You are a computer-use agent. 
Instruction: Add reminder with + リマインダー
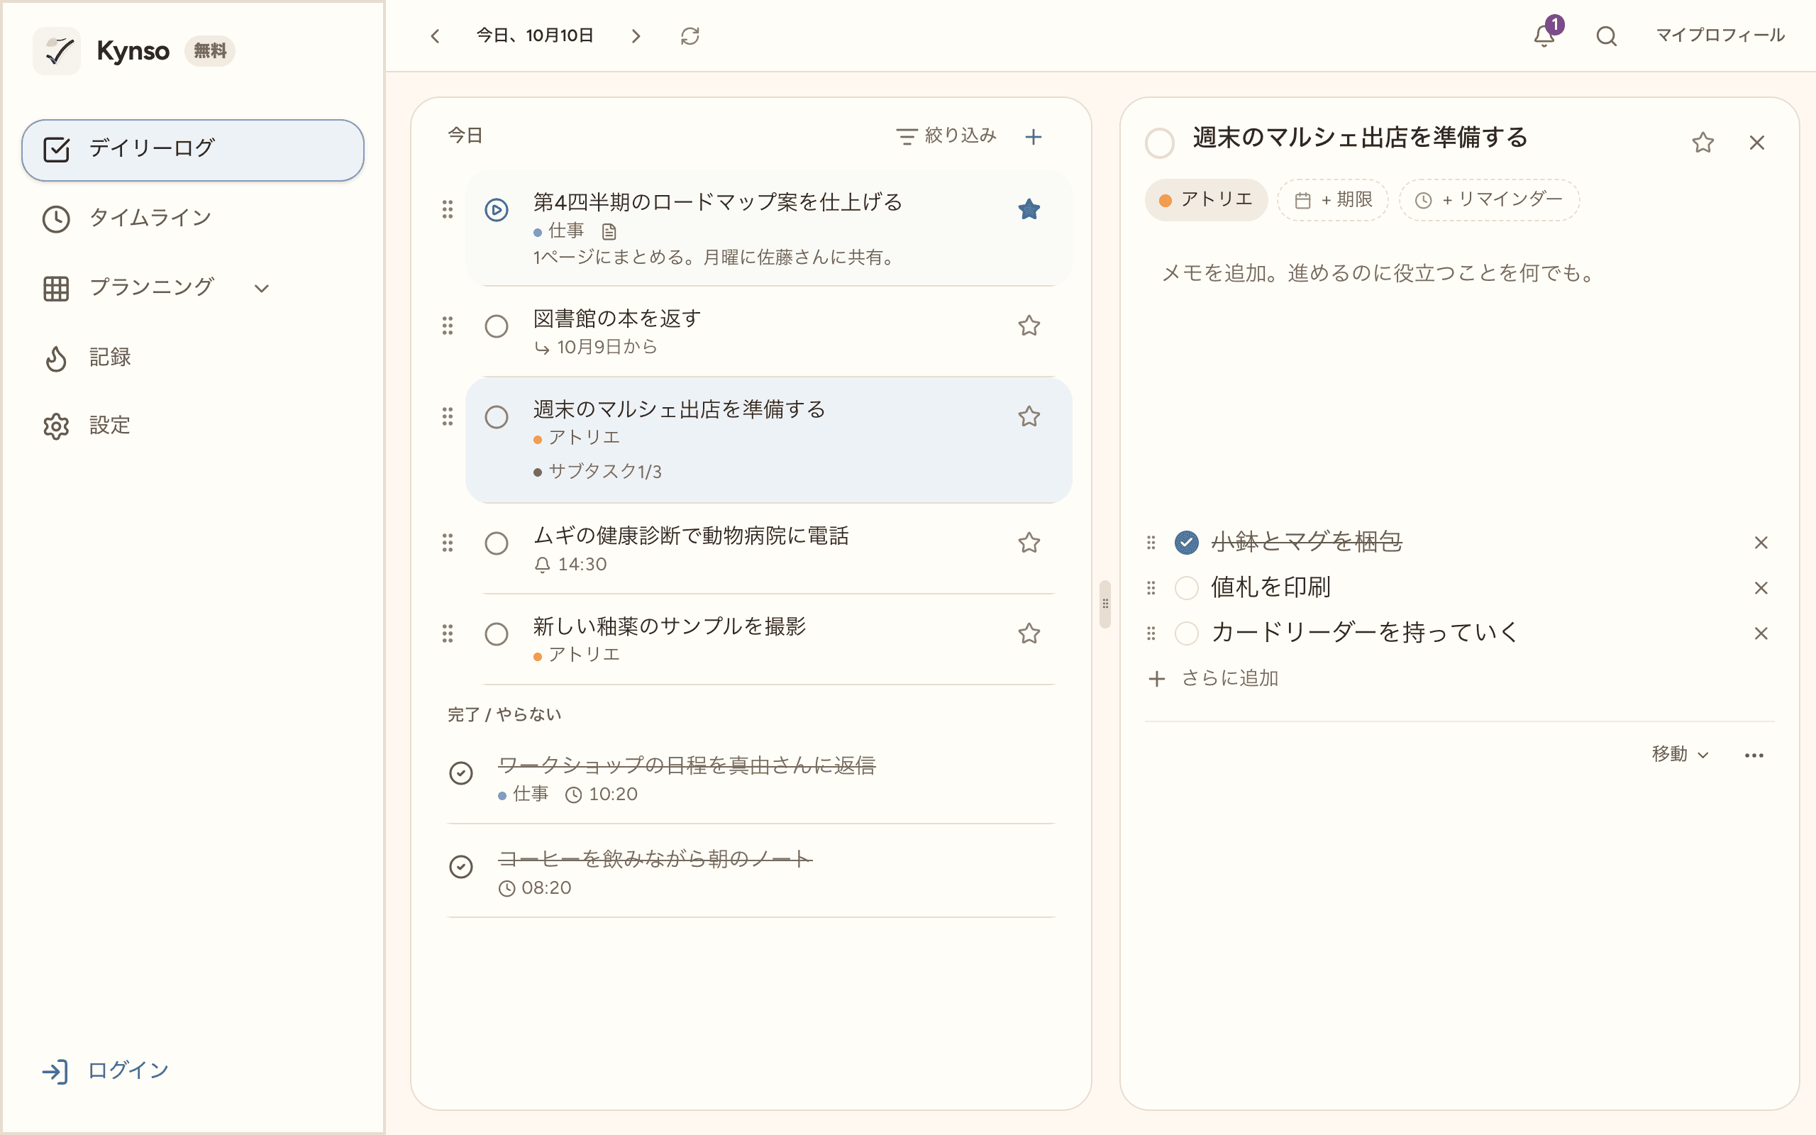pos(1489,199)
